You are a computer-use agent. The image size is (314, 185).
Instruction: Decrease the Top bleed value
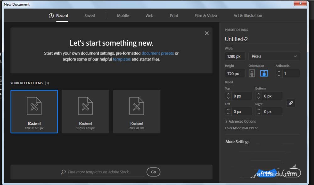click(x=228, y=98)
